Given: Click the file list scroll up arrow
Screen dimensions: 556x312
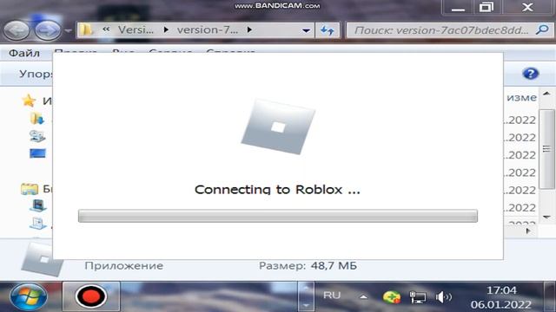Looking at the screenshot, I should pyautogui.click(x=546, y=94).
